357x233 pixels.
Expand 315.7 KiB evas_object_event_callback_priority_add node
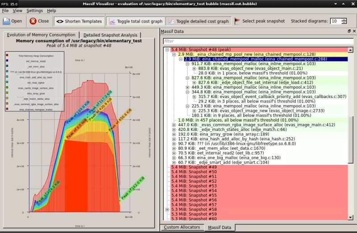click(194, 97)
